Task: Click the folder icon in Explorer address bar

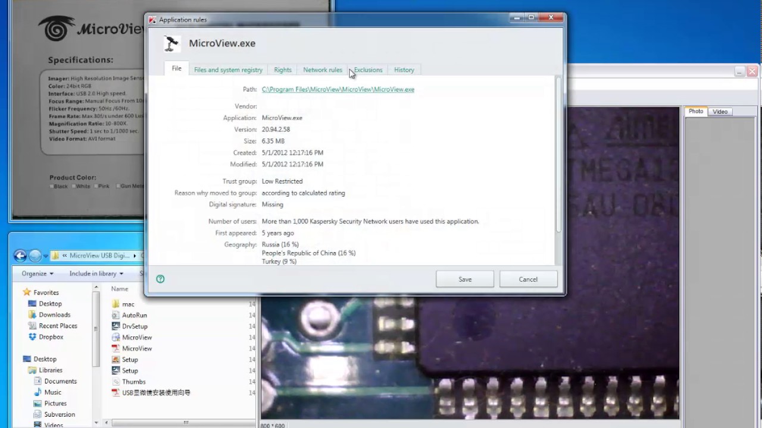Action: (55, 256)
